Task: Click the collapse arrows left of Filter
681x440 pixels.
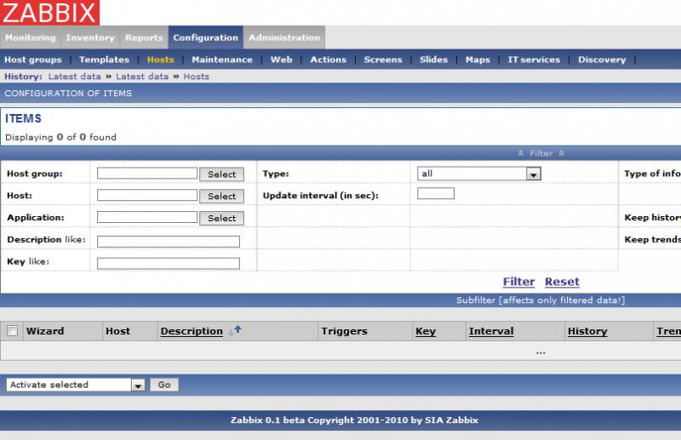Action: pos(521,153)
